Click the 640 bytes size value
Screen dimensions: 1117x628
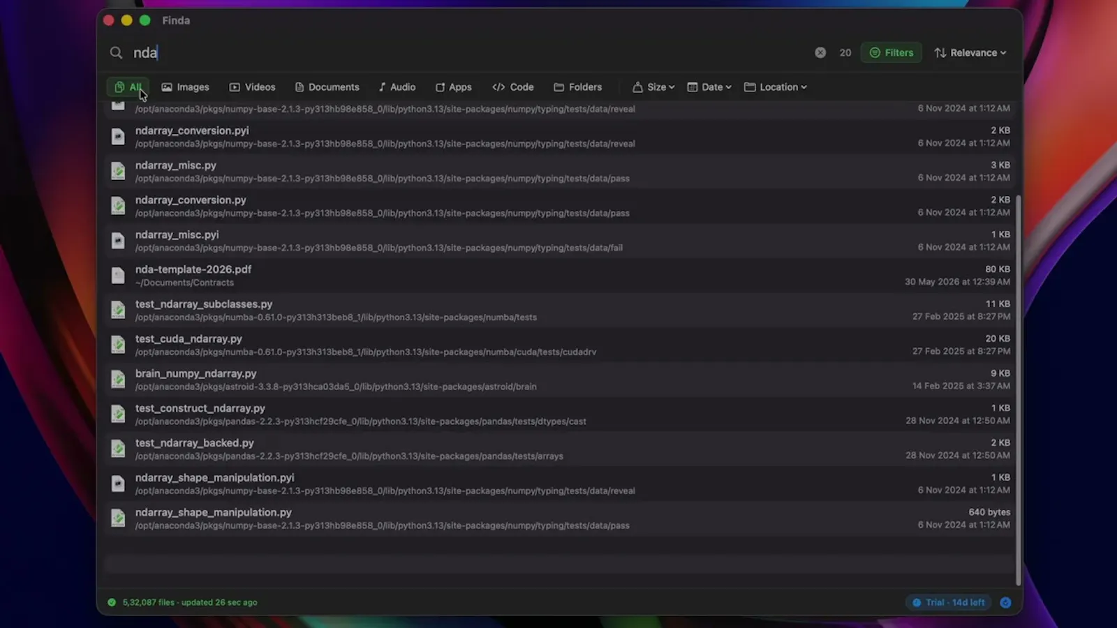[x=989, y=512]
